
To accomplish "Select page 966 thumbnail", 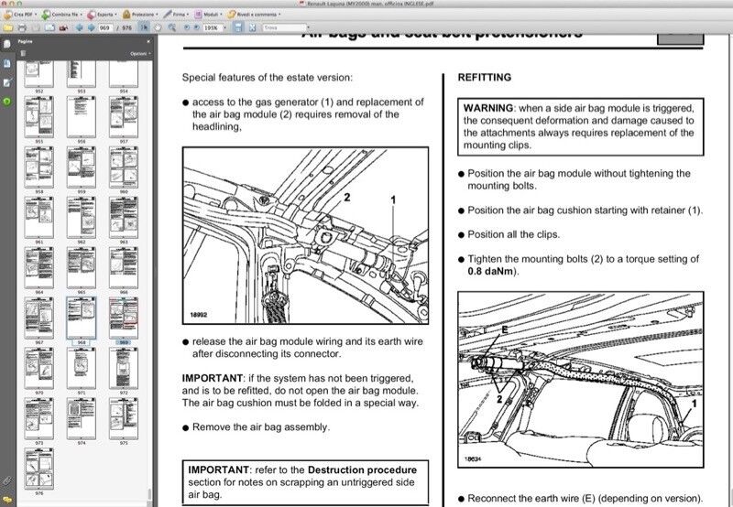I will coord(124,267).
